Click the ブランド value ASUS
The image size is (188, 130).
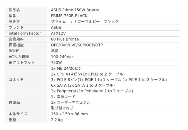56,28
